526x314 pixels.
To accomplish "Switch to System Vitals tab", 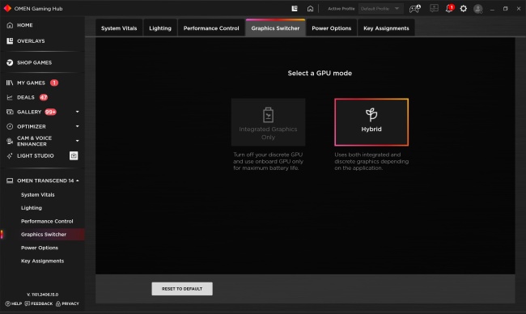I will click(119, 28).
